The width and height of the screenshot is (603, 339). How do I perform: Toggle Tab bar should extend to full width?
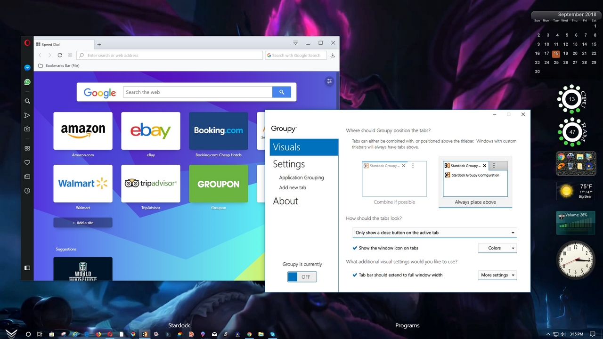click(x=398, y=275)
